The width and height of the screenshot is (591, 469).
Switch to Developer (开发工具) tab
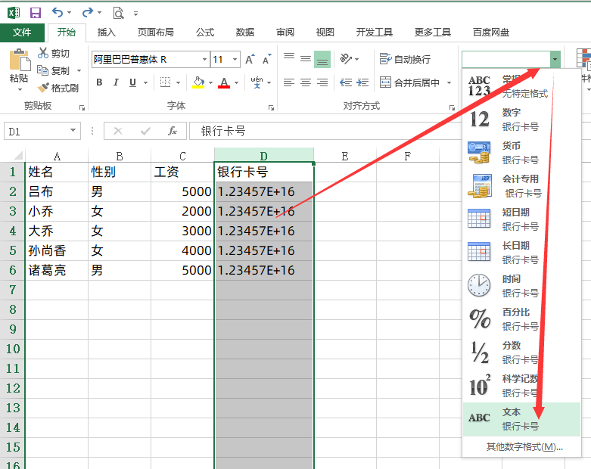[x=375, y=33]
